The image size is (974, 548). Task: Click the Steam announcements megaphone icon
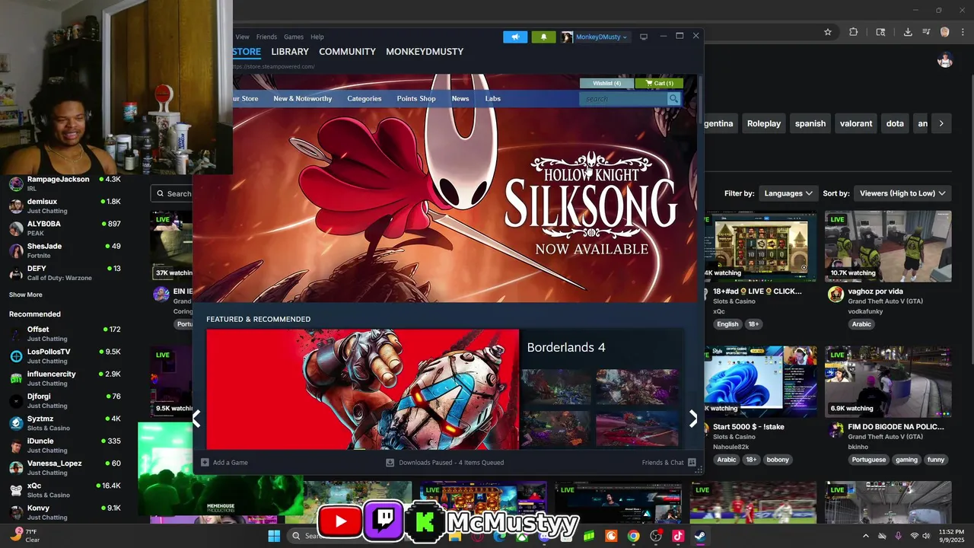click(x=515, y=37)
